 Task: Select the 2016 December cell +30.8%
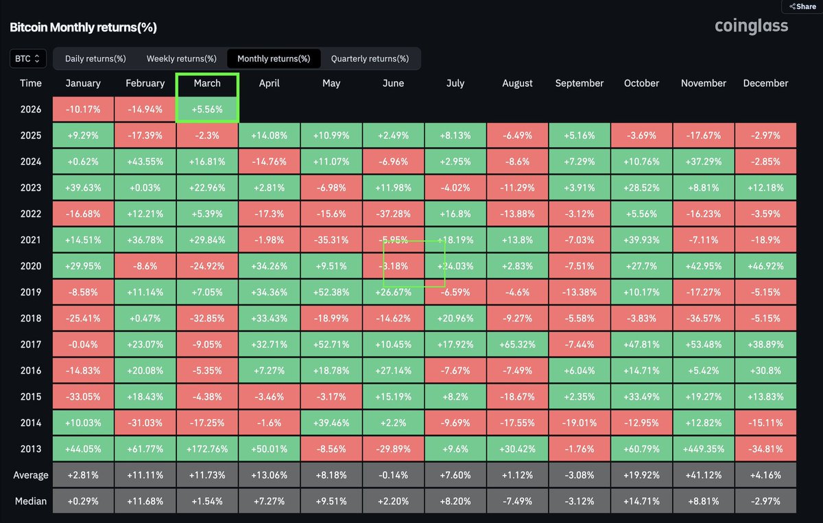765,370
